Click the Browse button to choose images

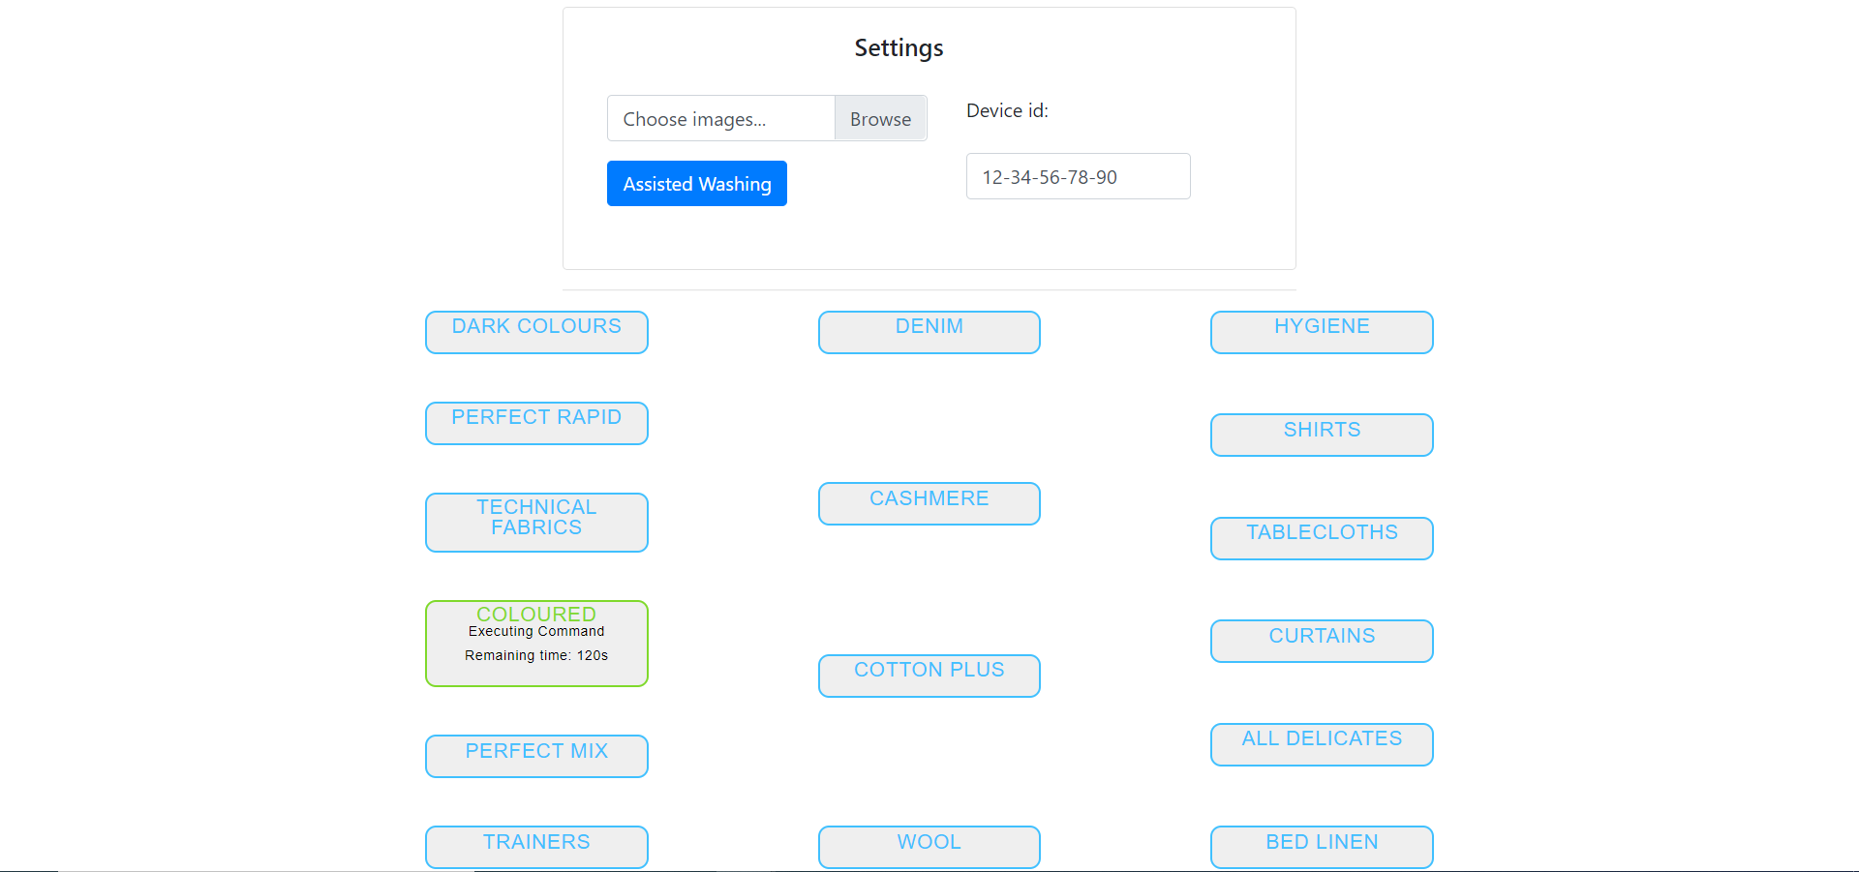879,118
